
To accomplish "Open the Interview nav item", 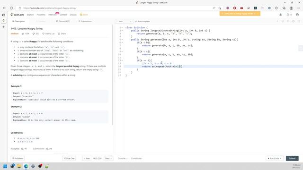I will pyautogui.click(x=53, y=15).
